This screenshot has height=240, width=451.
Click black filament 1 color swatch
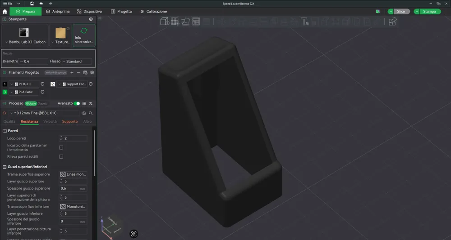pos(5,84)
